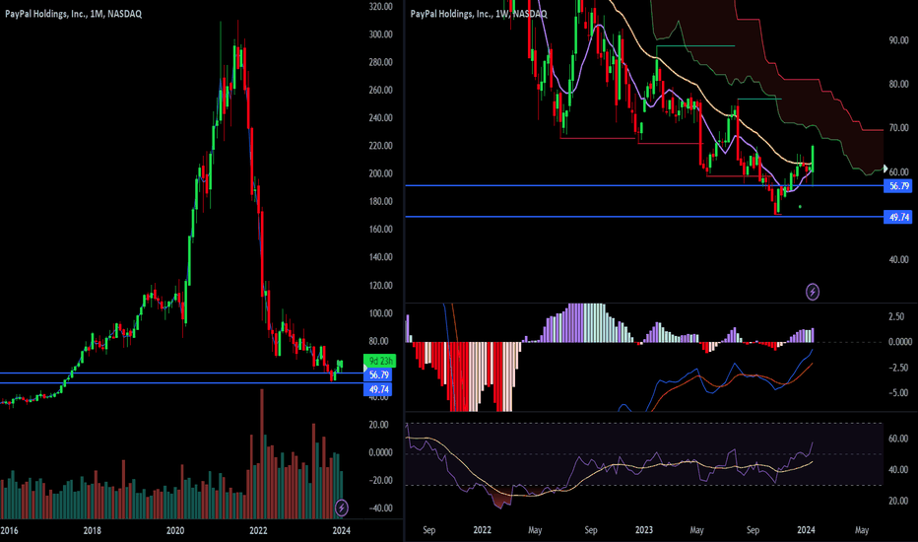This screenshot has width=918, height=542.
Task: Click the 100.00 value on the monthly price scale
Action: [380, 313]
